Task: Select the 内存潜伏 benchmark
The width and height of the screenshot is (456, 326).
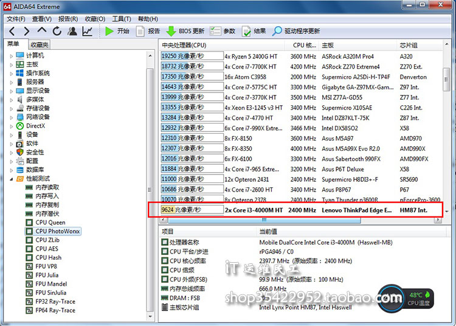Action: (42, 213)
